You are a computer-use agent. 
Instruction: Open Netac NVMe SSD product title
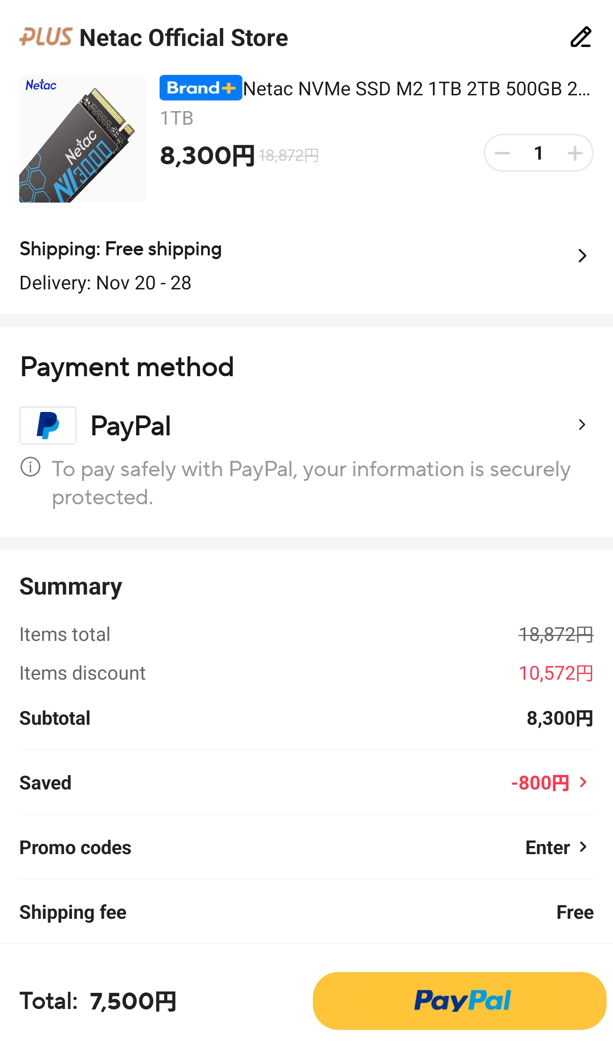click(416, 89)
